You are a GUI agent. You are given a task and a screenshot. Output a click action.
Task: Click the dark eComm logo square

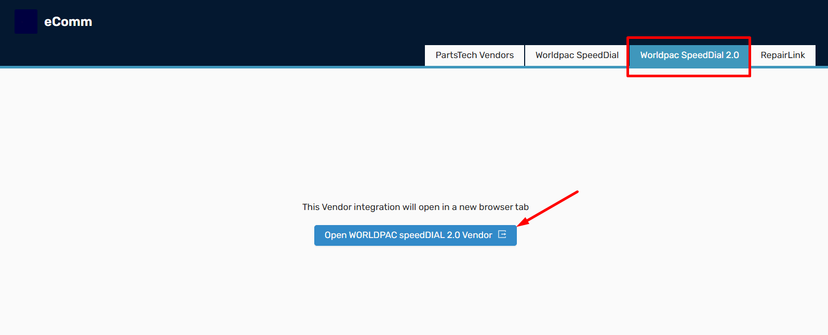click(26, 22)
